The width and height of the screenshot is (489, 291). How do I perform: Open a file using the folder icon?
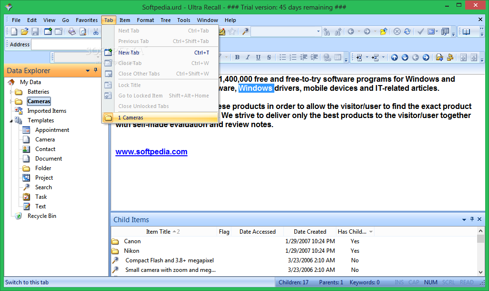(25, 31)
